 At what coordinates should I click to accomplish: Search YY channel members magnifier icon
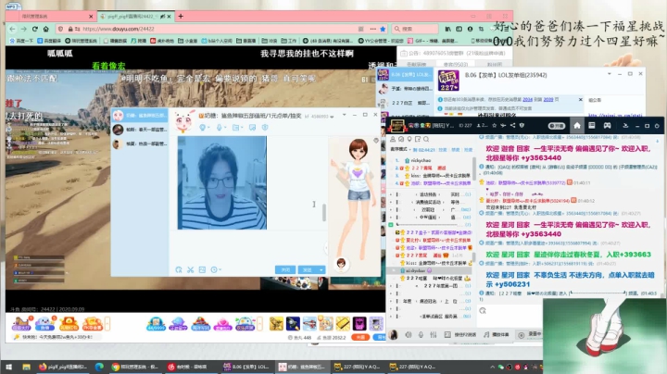(x=426, y=139)
